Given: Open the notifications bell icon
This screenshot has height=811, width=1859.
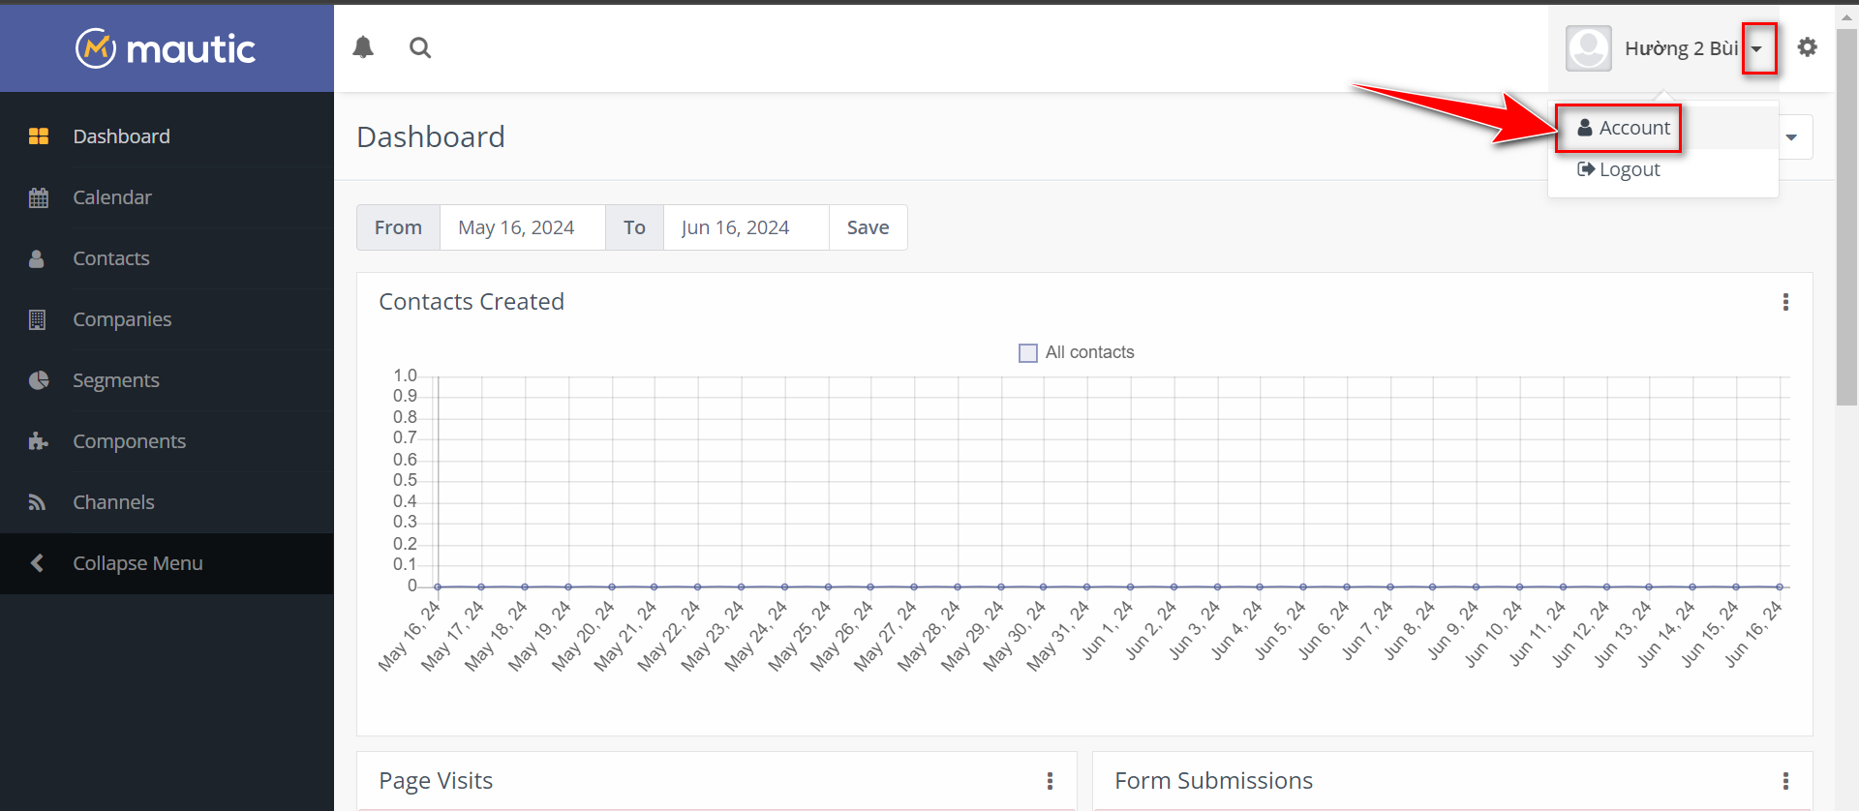Looking at the screenshot, I should coord(363,47).
